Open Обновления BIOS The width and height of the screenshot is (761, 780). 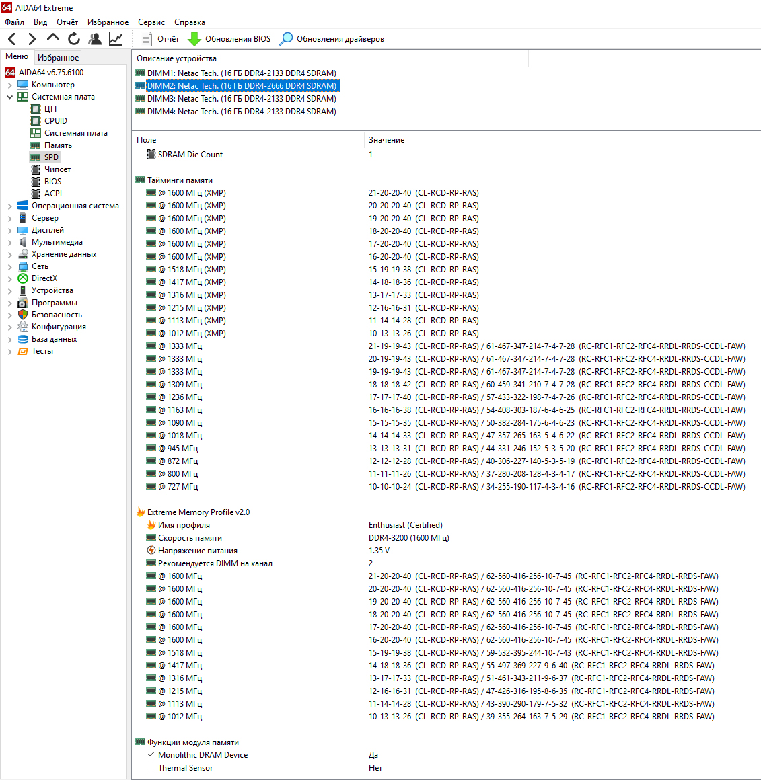tap(229, 39)
